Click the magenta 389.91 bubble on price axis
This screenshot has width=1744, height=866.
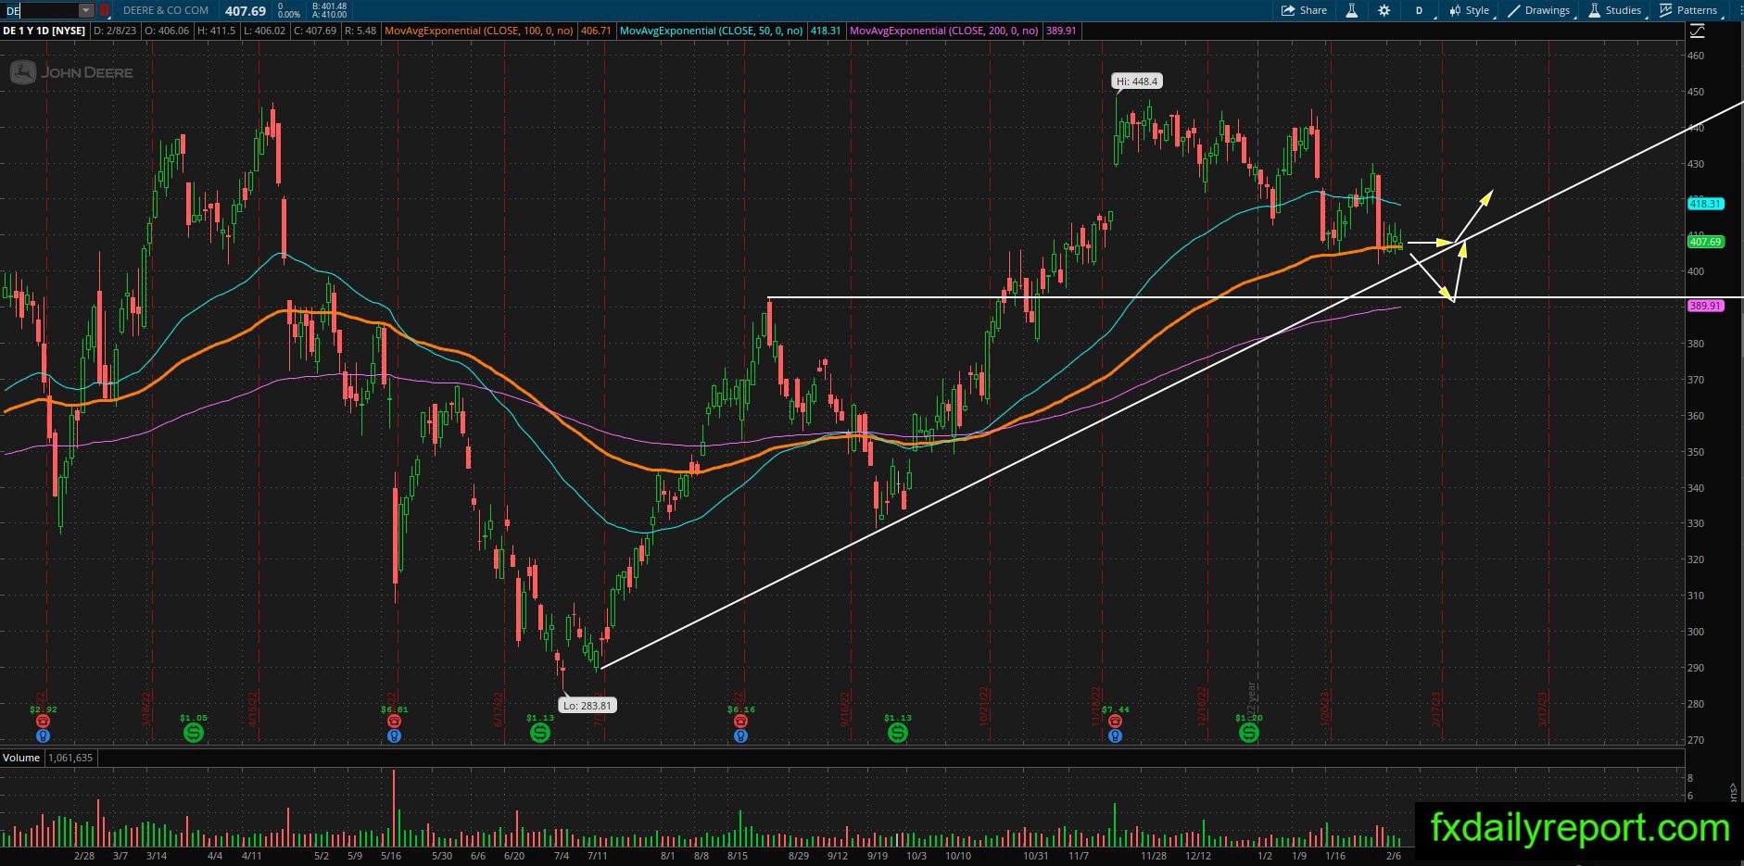1706,306
